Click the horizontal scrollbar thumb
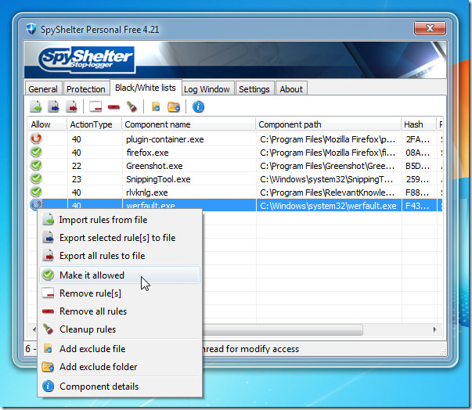 point(283,329)
